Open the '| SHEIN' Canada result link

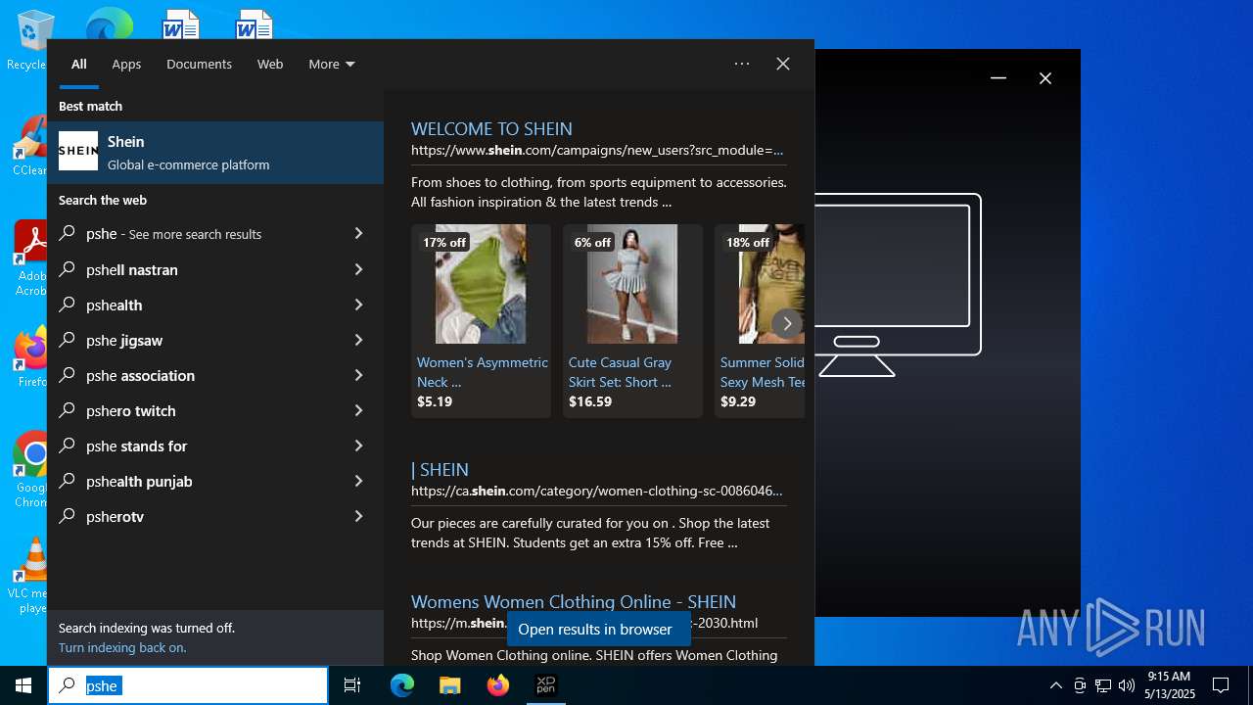click(x=440, y=469)
